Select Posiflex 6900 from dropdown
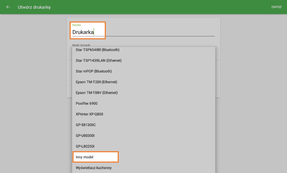The width and height of the screenshot is (287, 173). pos(86,104)
